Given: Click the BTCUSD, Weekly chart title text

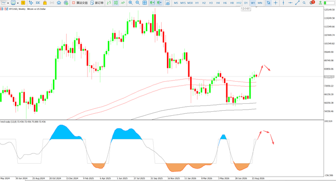Looking at the screenshot, I should click(x=28, y=9).
